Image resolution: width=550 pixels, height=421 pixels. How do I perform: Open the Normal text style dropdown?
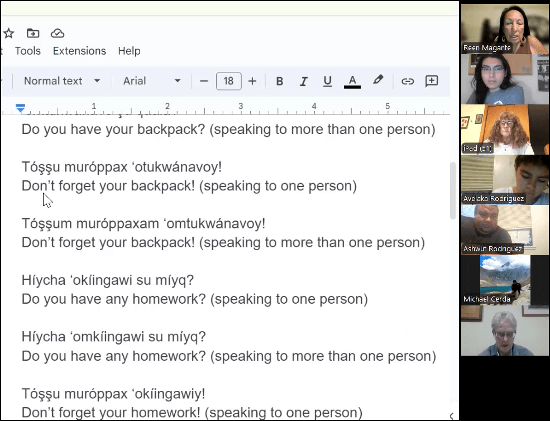62,82
